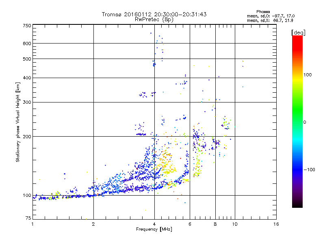The height and width of the screenshot is (244, 325).
Task: Click the 'Frequency [MHz]' x-axis label
Action: tap(154, 229)
